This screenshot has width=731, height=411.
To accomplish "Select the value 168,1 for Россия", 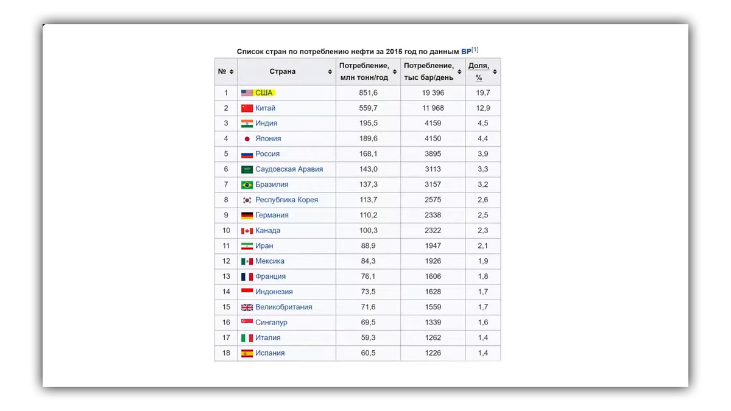I will coord(368,153).
